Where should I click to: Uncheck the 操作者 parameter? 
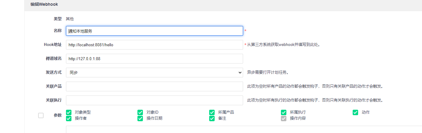tap(69, 118)
